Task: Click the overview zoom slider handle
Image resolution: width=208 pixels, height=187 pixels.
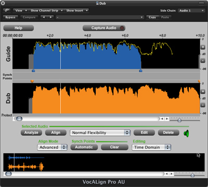Action: (x=192, y=175)
